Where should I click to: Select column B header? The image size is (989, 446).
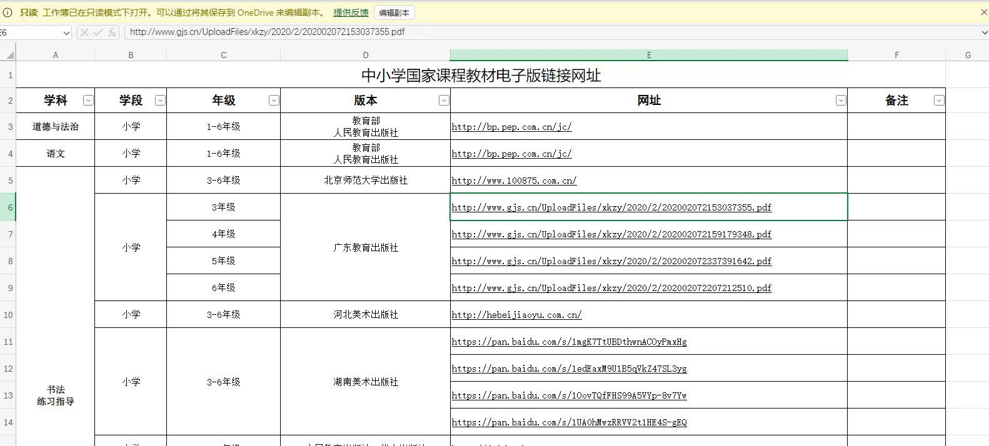click(x=131, y=55)
